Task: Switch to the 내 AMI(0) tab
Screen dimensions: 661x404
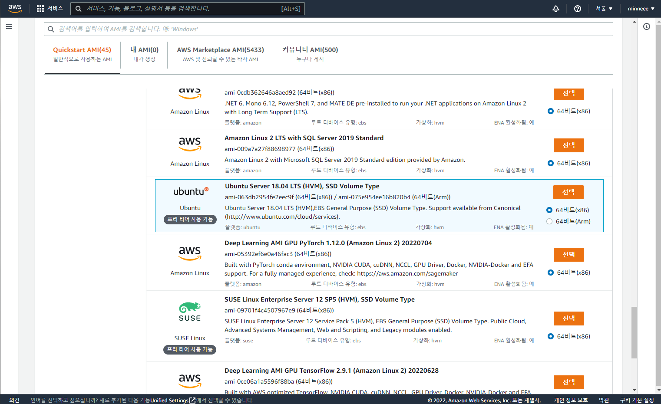Action: 144,54
